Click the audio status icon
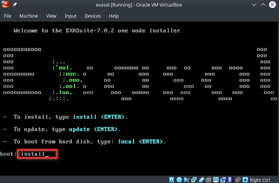Screen dimensions: 279x183 (x=186, y=180)
